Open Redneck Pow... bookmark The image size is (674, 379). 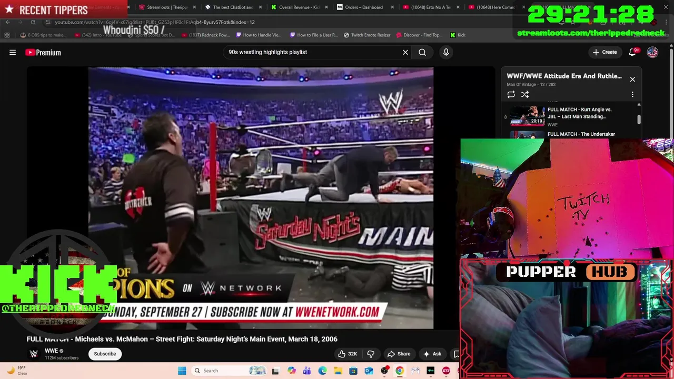click(205, 35)
